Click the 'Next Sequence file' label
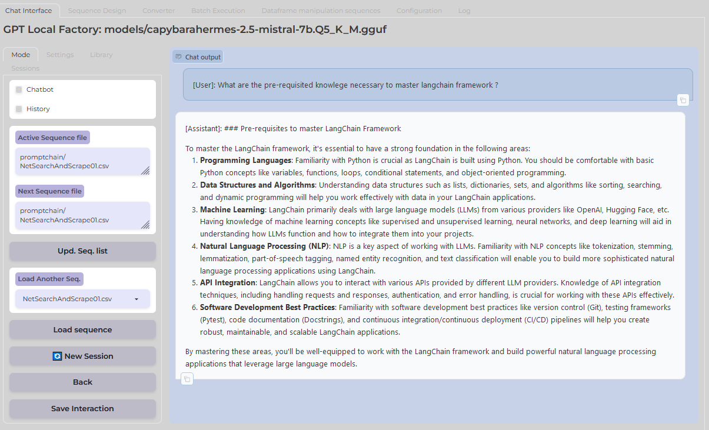This screenshot has height=430, width=709. 49,191
